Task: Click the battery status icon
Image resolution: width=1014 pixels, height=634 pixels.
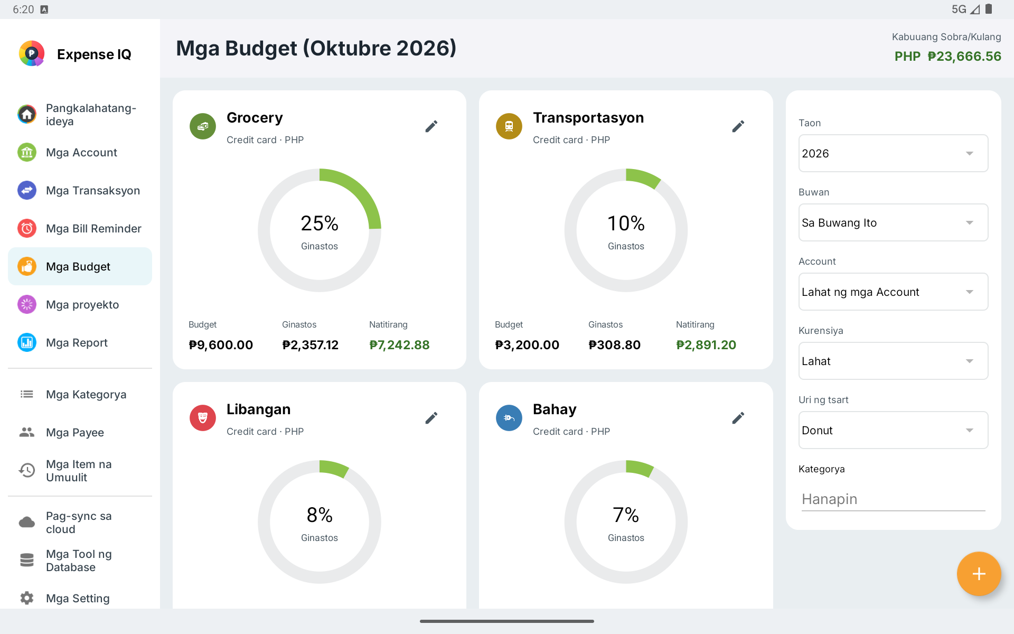Action: 989,9
